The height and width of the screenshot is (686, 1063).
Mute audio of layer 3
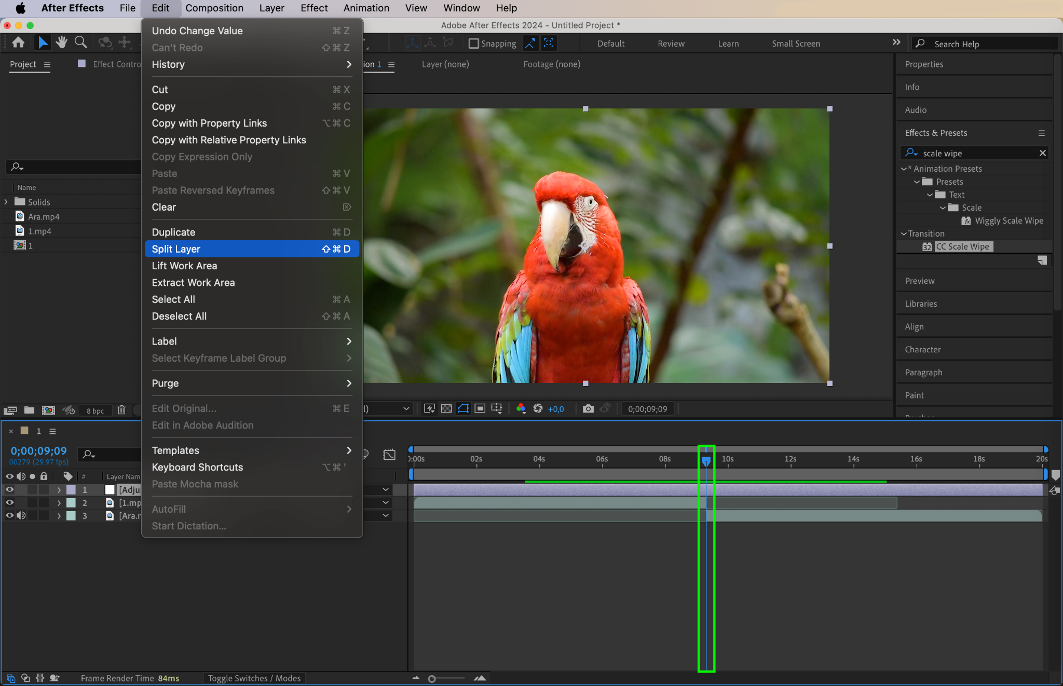21,515
